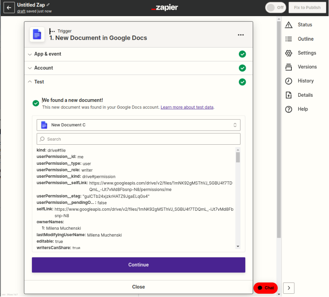Open the trigger step three-dots menu
This screenshot has height=297, width=329.
point(240,35)
